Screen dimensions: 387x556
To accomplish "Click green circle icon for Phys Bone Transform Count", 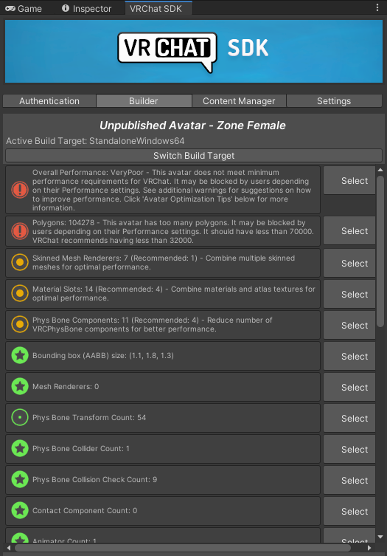I will pyautogui.click(x=20, y=418).
